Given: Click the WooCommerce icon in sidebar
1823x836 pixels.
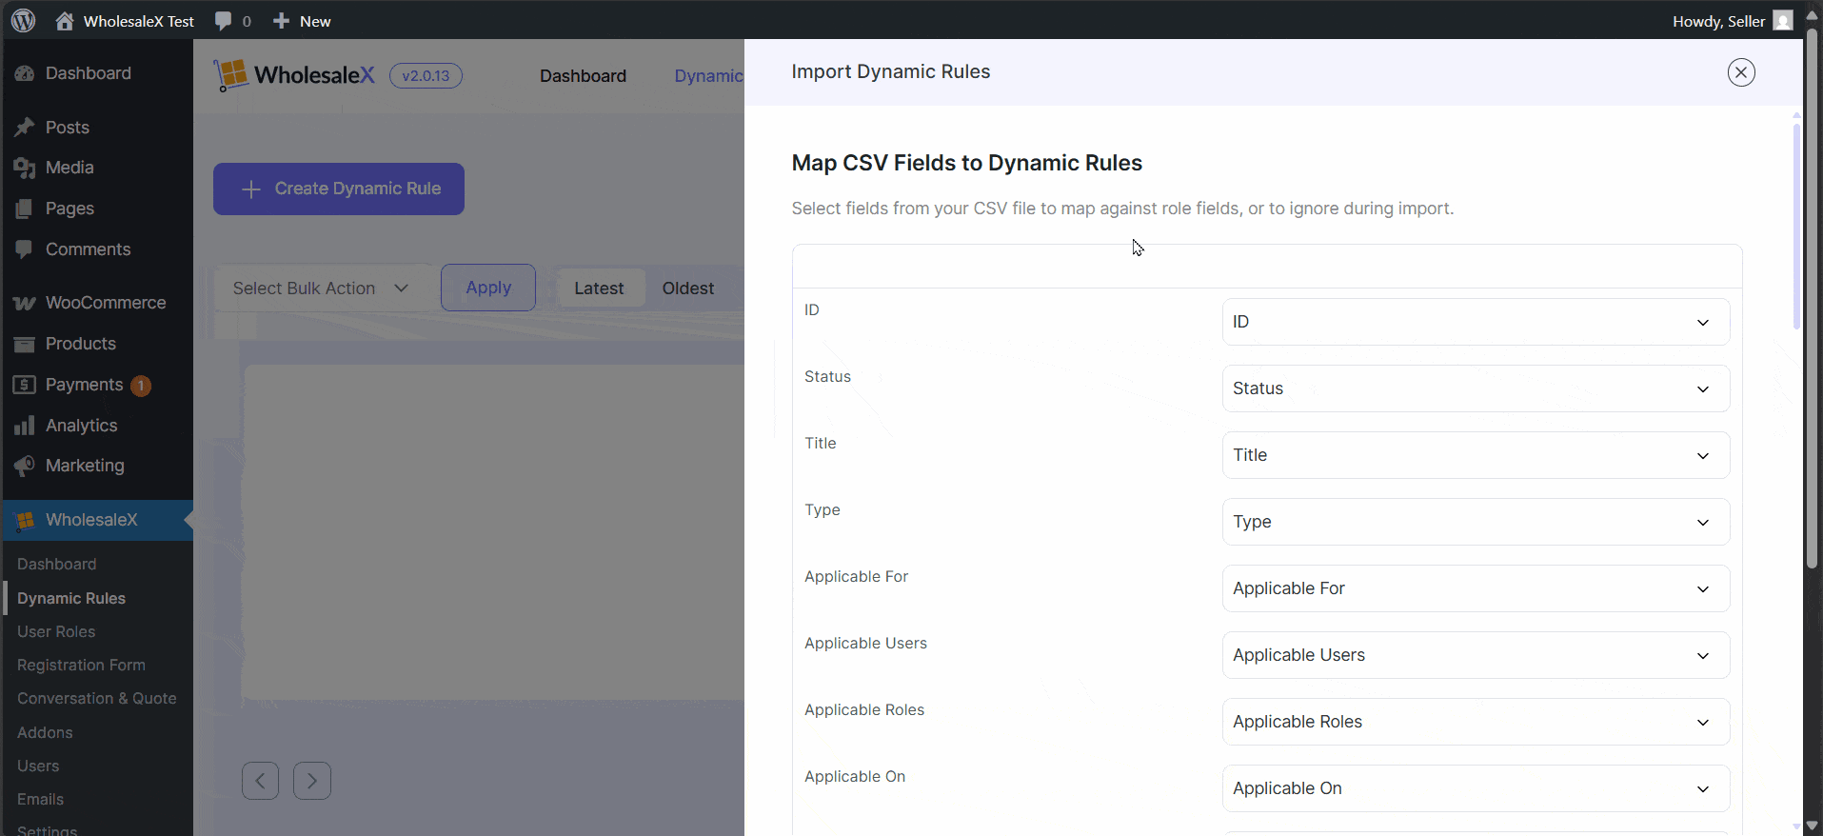Looking at the screenshot, I should pos(25,303).
